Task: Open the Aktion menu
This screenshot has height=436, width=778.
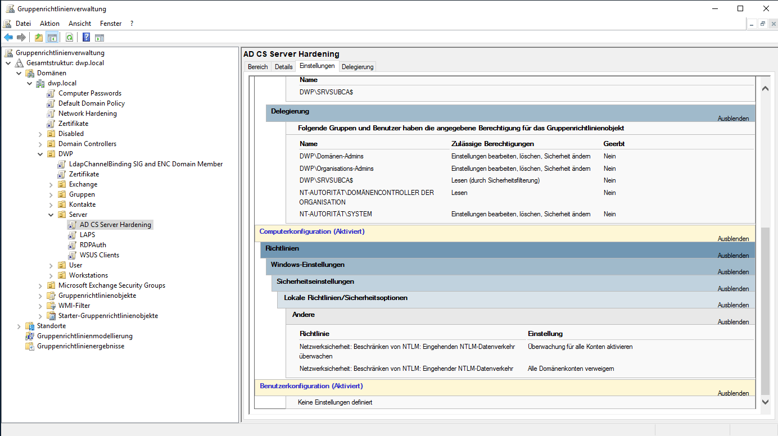Action: [x=49, y=24]
